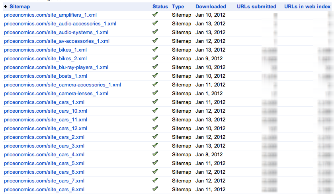Click status checkmark for site_cars_7.xml
The height and width of the screenshot is (194, 334).
[155, 180]
